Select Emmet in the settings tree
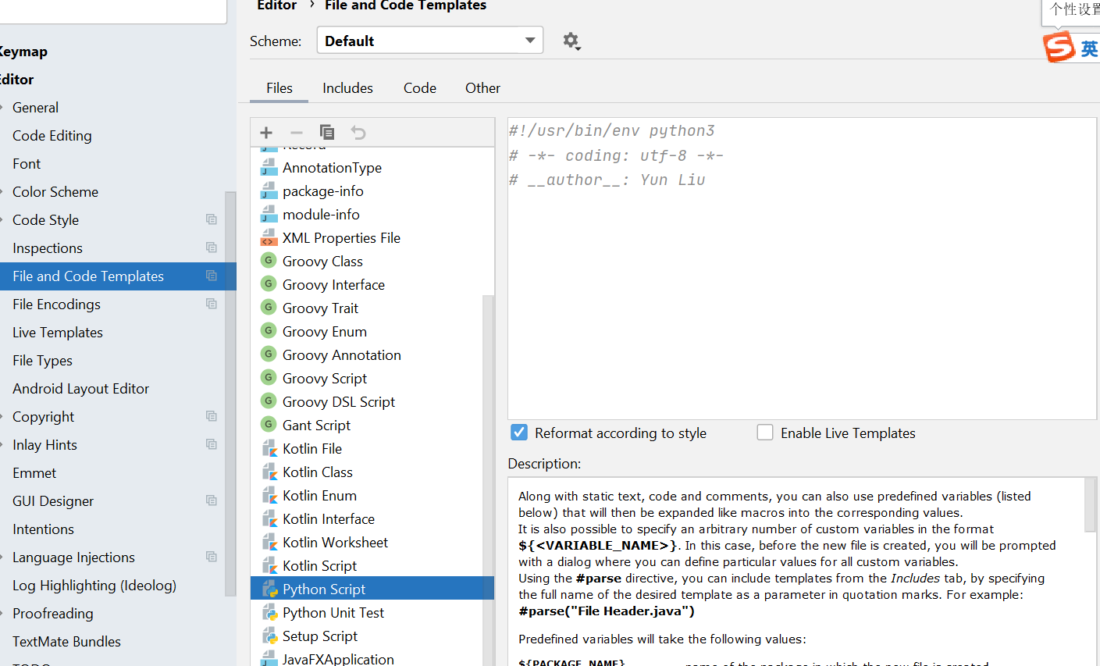 click(34, 473)
